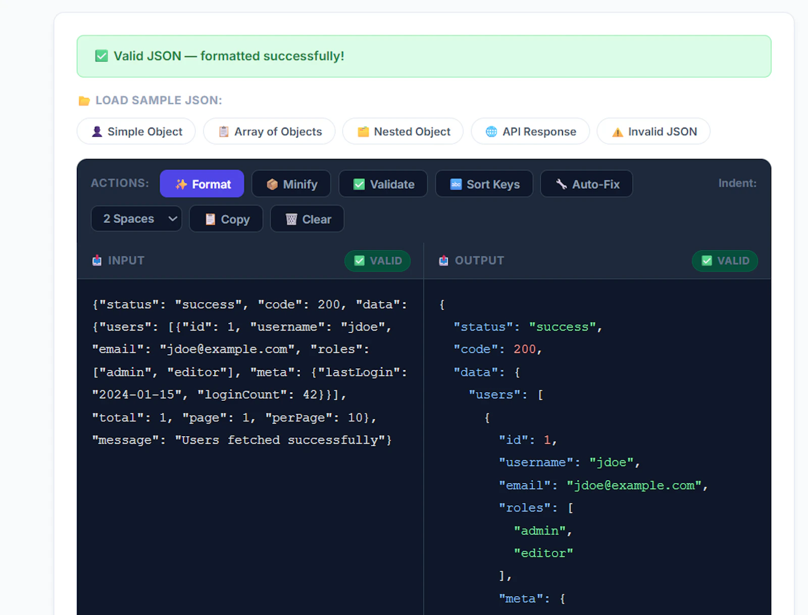Click the "editor" value in the output
Image resolution: width=808 pixels, height=615 pixels.
point(543,553)
